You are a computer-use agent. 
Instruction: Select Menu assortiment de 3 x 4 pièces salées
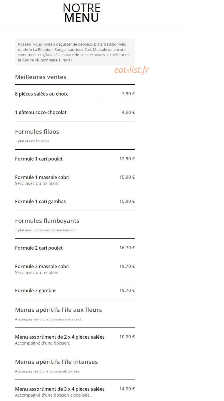pyautogui.click(x=75, y=392)
